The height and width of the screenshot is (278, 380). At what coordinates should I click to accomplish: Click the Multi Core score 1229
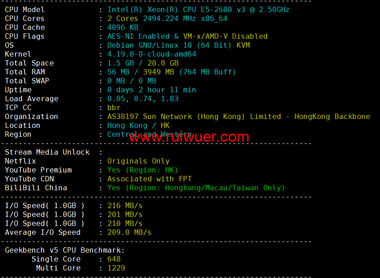click(116, 268)
